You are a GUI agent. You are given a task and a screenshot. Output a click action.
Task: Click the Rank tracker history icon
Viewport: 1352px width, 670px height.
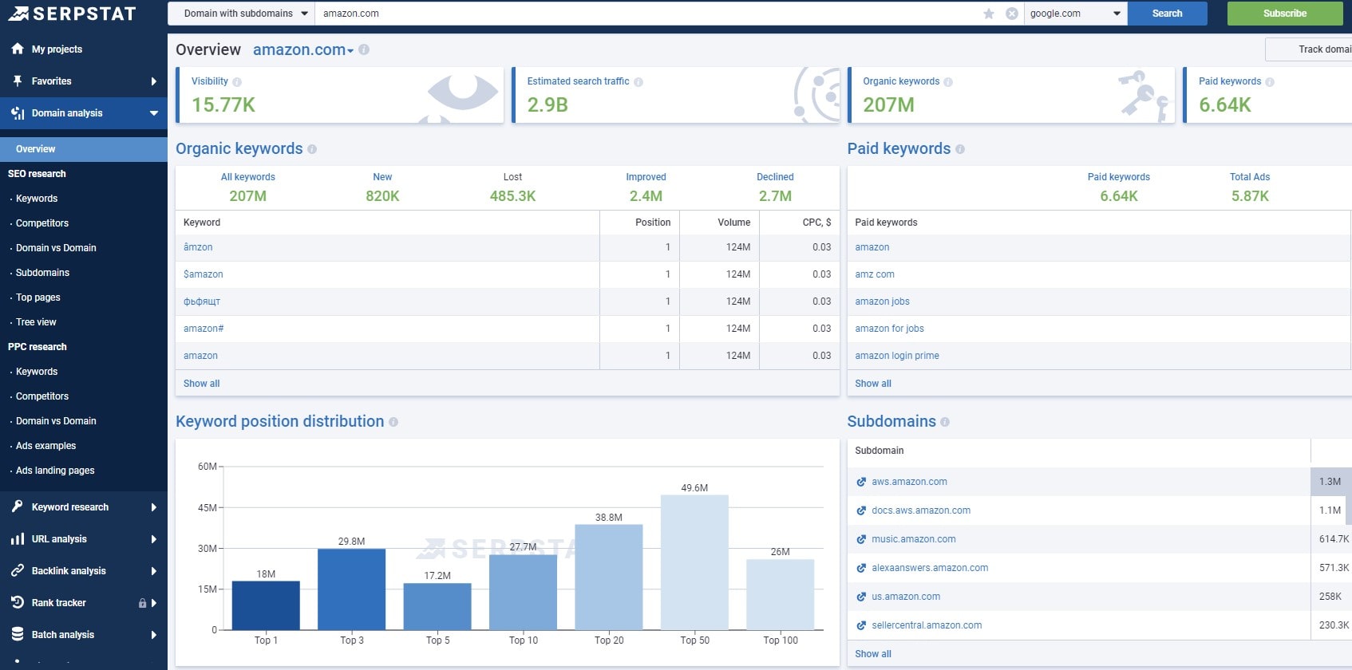(x=18, y=602)
